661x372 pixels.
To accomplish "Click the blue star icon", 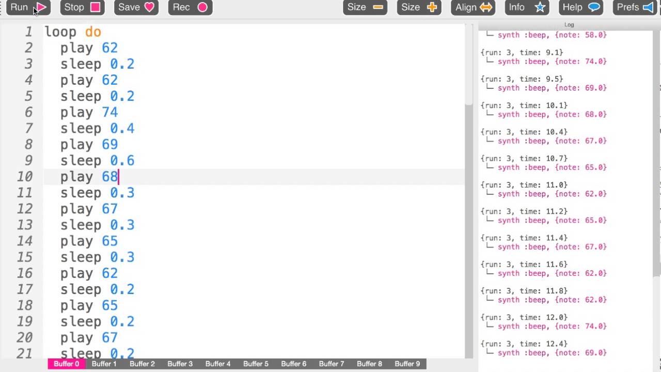I will pos(540,7).
